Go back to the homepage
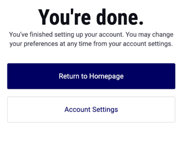Image resolution: width=194 pixels, height=142 pixels. (x=91, y=76)
